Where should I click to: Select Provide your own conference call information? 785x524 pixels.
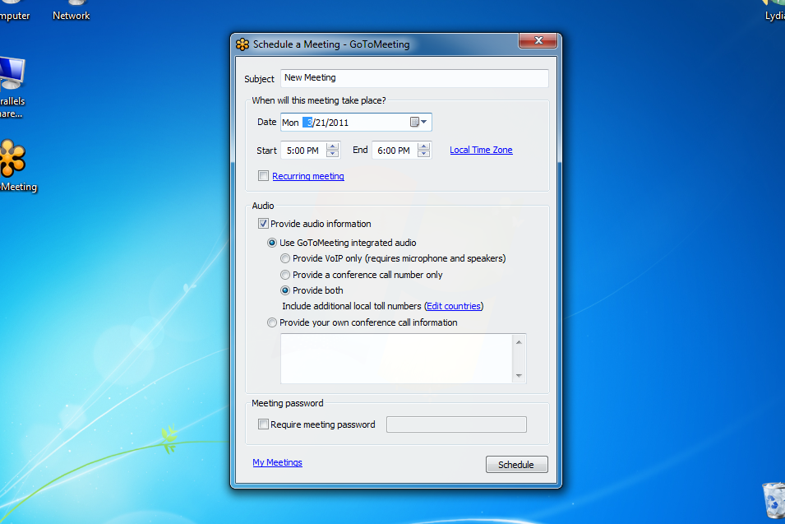[272, 322]
